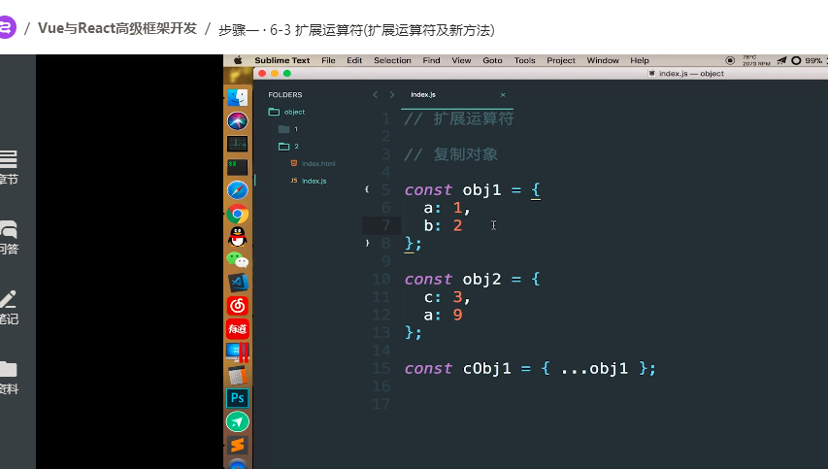Open QQ penguin app in Dock
The width and height of the screenshot is (828, 469).
(x=238, y=237)
